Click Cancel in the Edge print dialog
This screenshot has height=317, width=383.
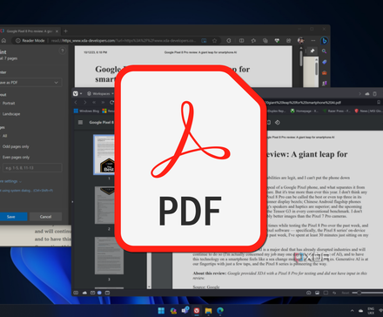(x=45, y=217)
